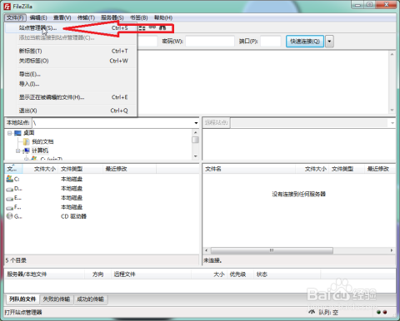Open the 远程站点 path dropdown

coord(392,123)
